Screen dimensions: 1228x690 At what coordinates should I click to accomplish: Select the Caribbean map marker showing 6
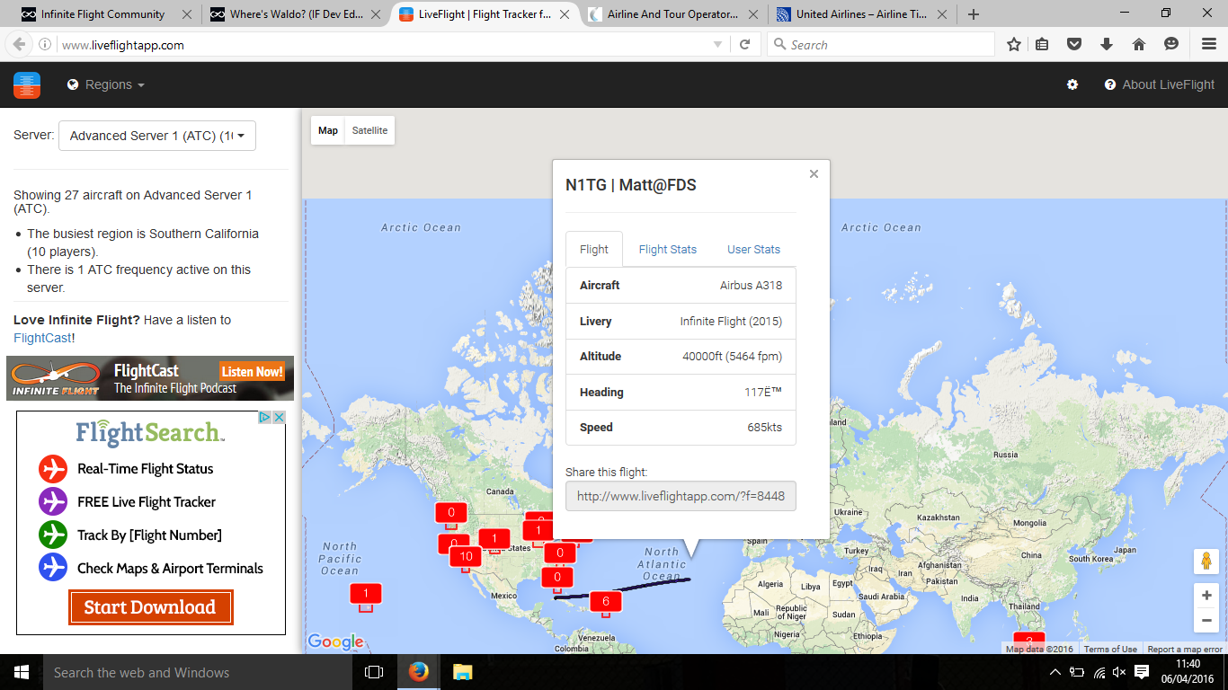(606, 603)
